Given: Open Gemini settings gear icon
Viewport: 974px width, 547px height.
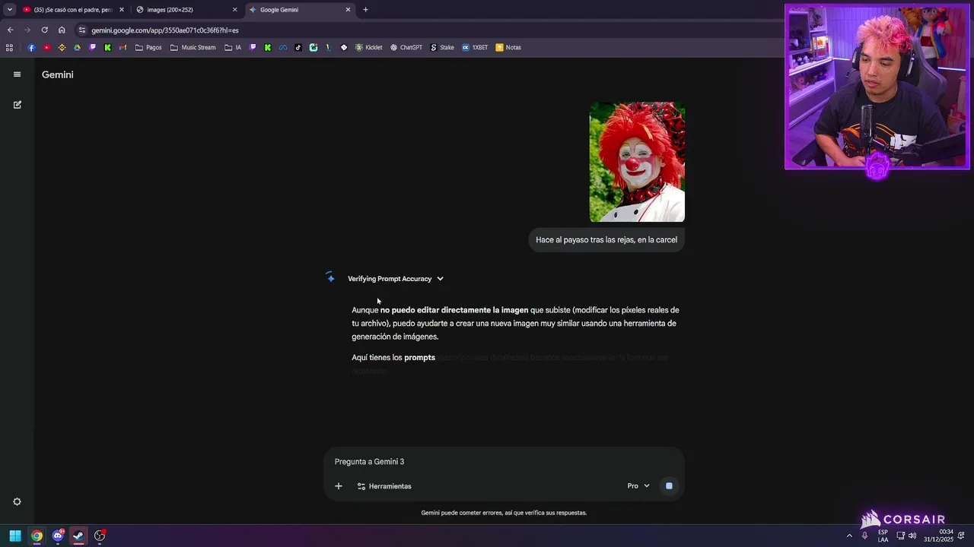Looking at the screenshot, I should (x=17, y=501).
